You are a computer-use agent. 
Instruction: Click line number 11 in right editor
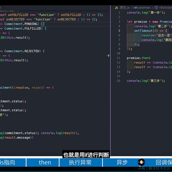pyautogui.click(x=119, y=58)
